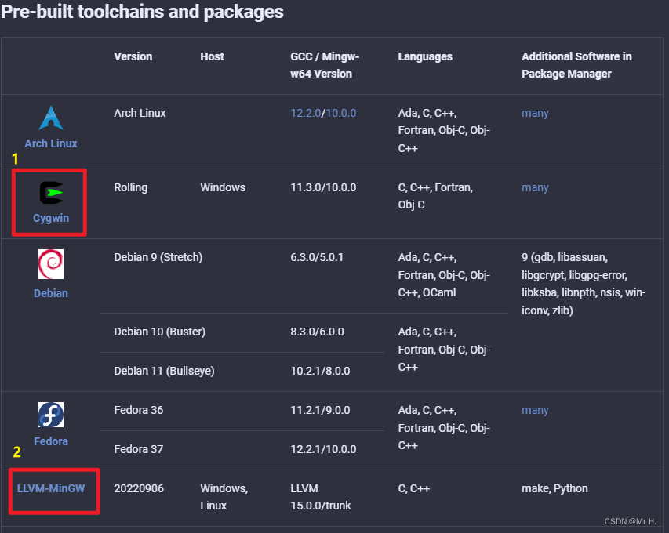Follow the Debian text link
Viewport: 669px width, 533px height.
(51, 293)
